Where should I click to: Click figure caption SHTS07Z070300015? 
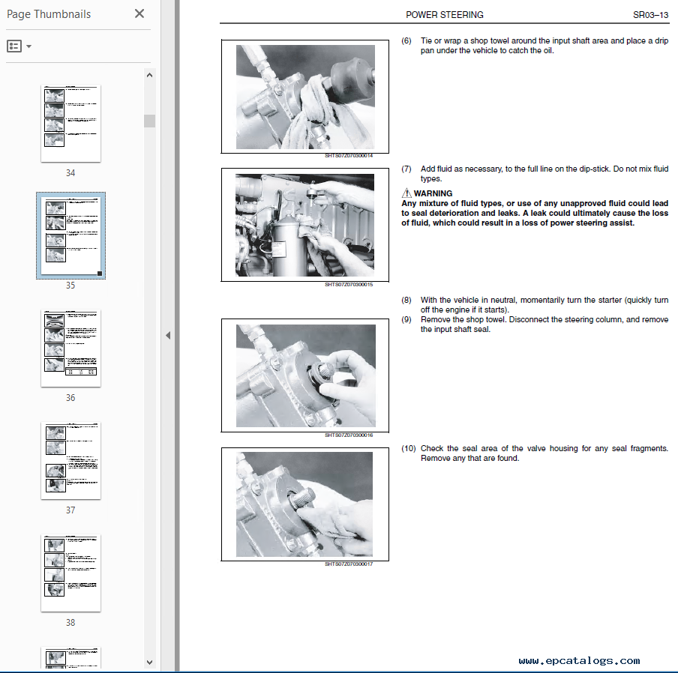pyautogui.click(x=349, y=284)
